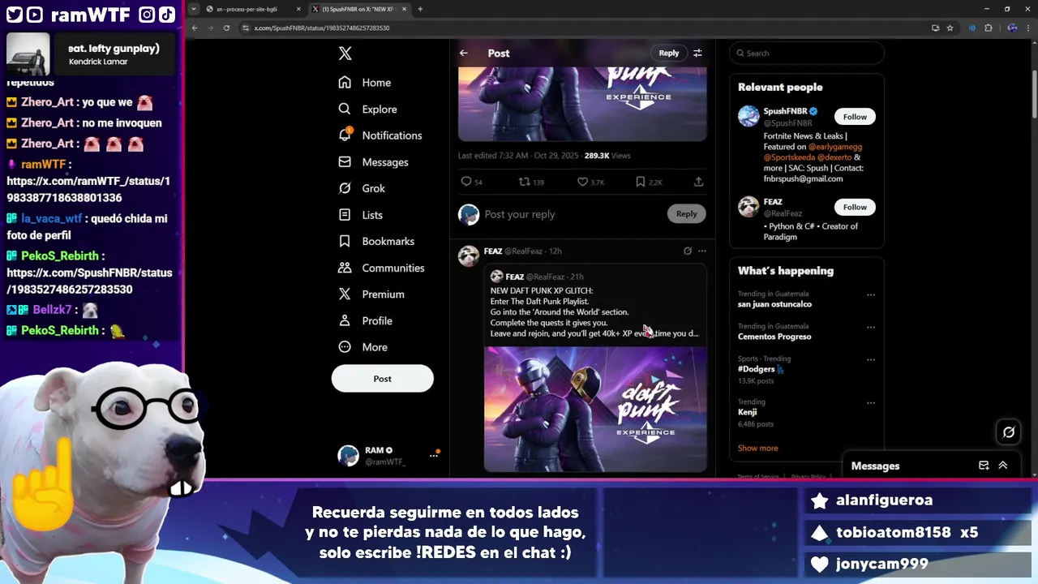The height and width of the screenshot is (584, 1038).
Task: Bookmark page with the star icon
Action: pos(950,28)
